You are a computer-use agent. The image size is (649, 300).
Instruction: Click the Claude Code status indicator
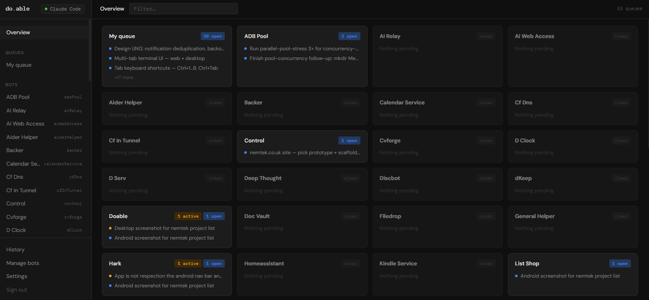click(63, 8)
